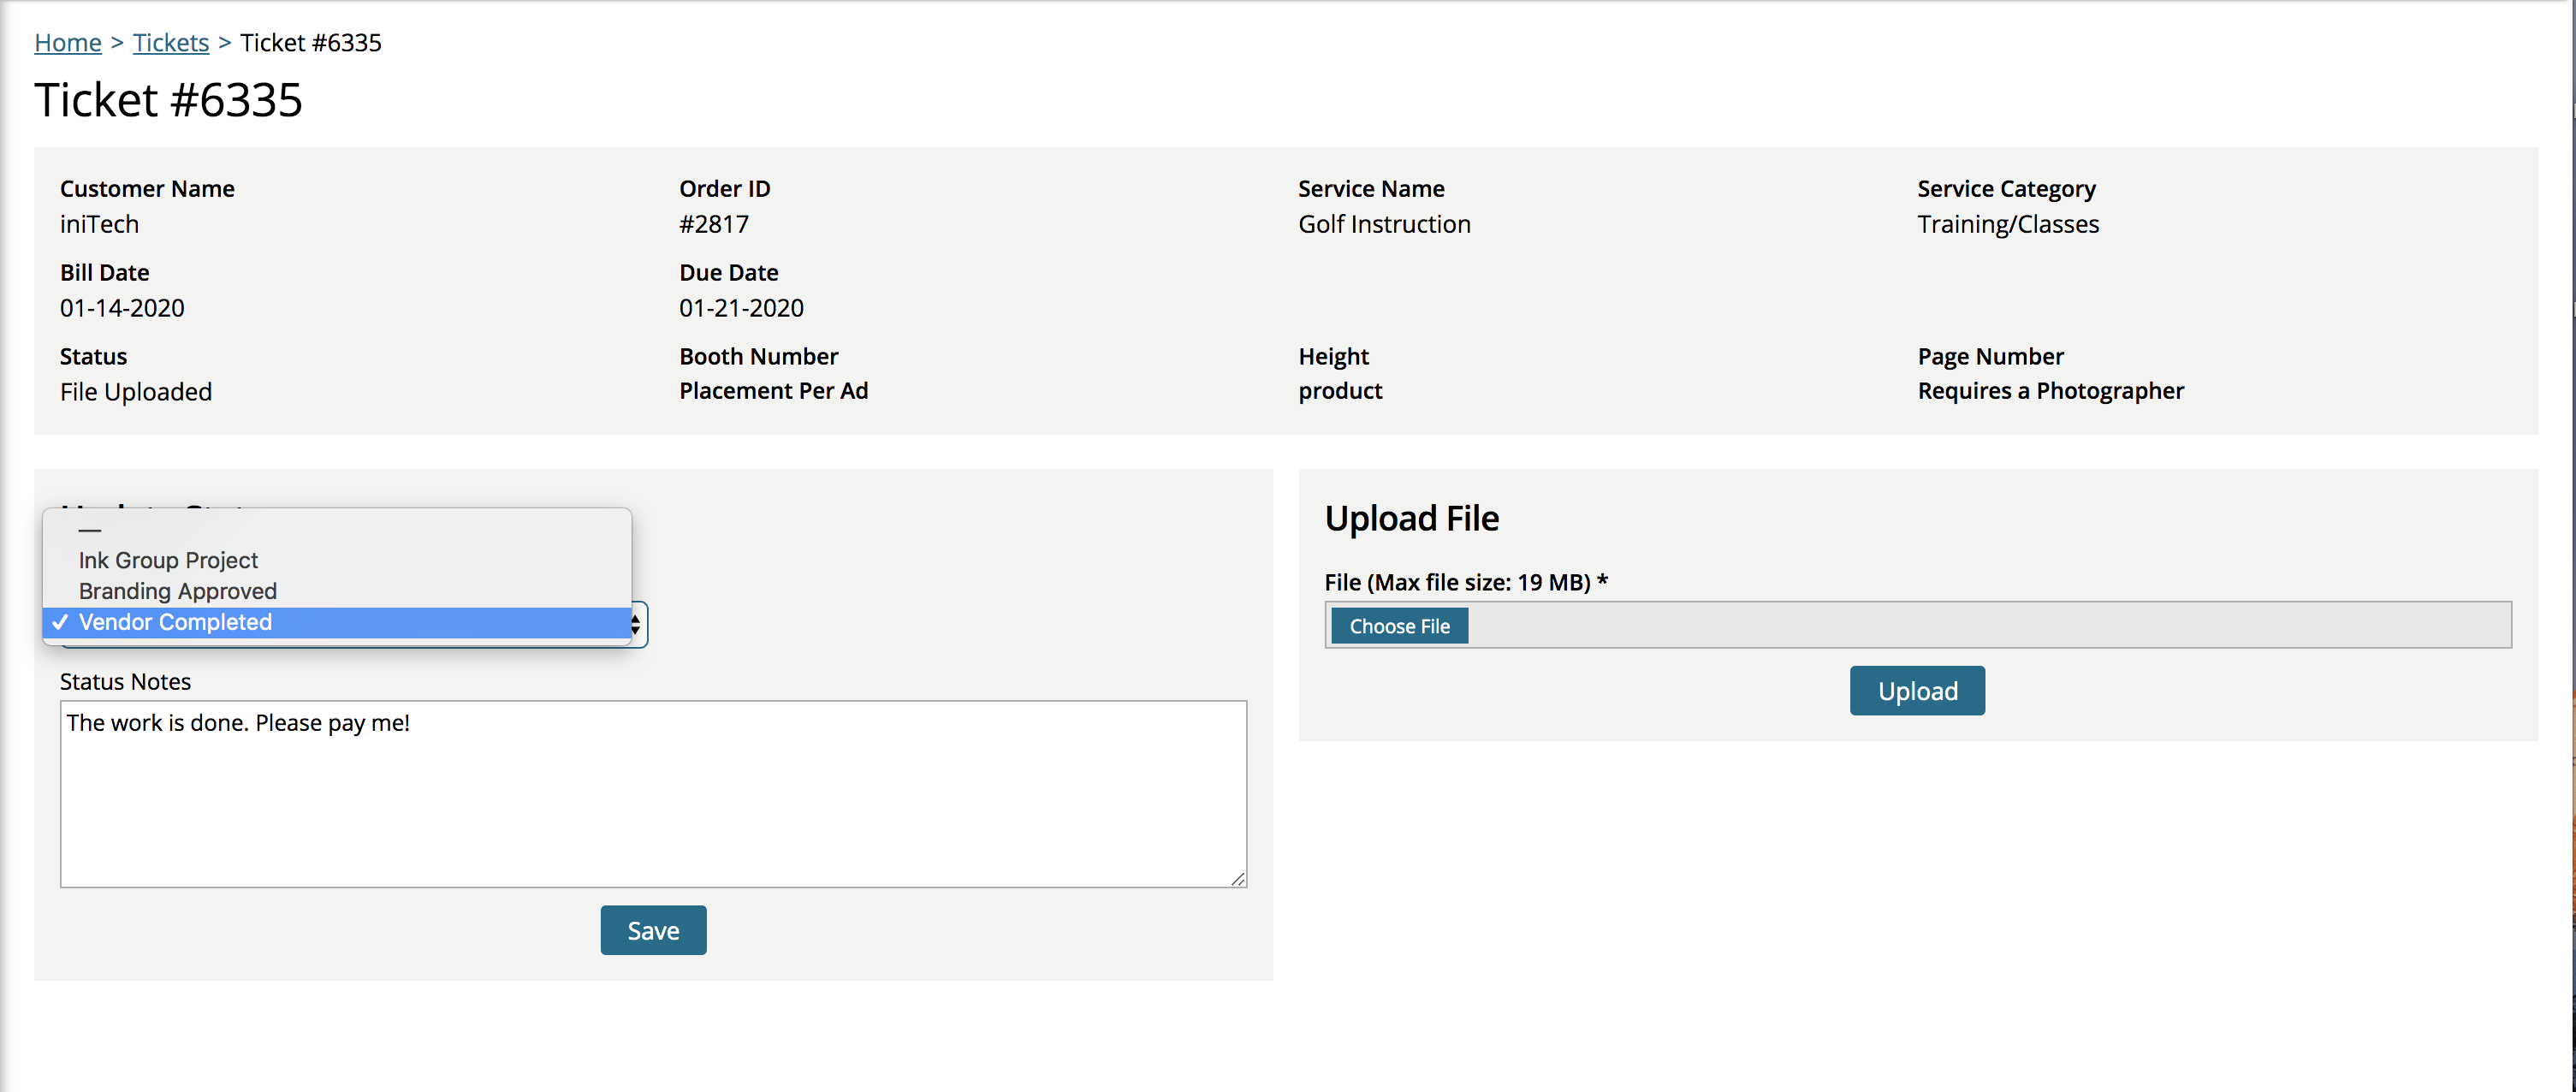
Task: Click the checkmark beside Vendor Completed
Action: [x=59, y=622]
